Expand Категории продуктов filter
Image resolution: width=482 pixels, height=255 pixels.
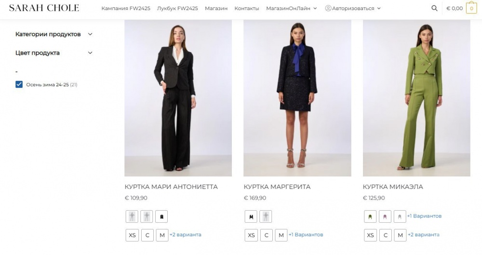tap(90, 34)
